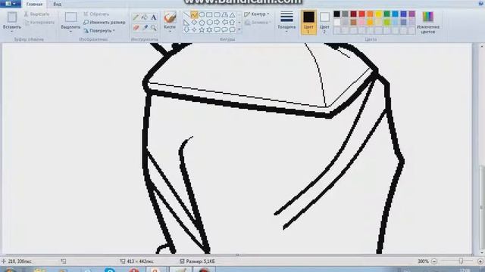Choose the Four-point star shape

pyautogui.click(x=194, y=29)
